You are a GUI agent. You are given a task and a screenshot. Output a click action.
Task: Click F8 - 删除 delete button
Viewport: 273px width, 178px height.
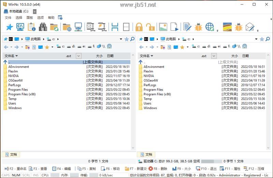coord(158,168)
